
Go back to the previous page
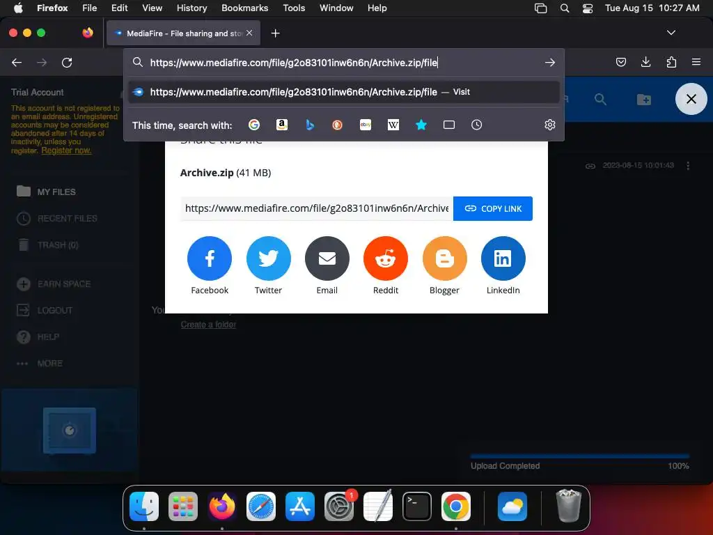click(x=17, y=62)
